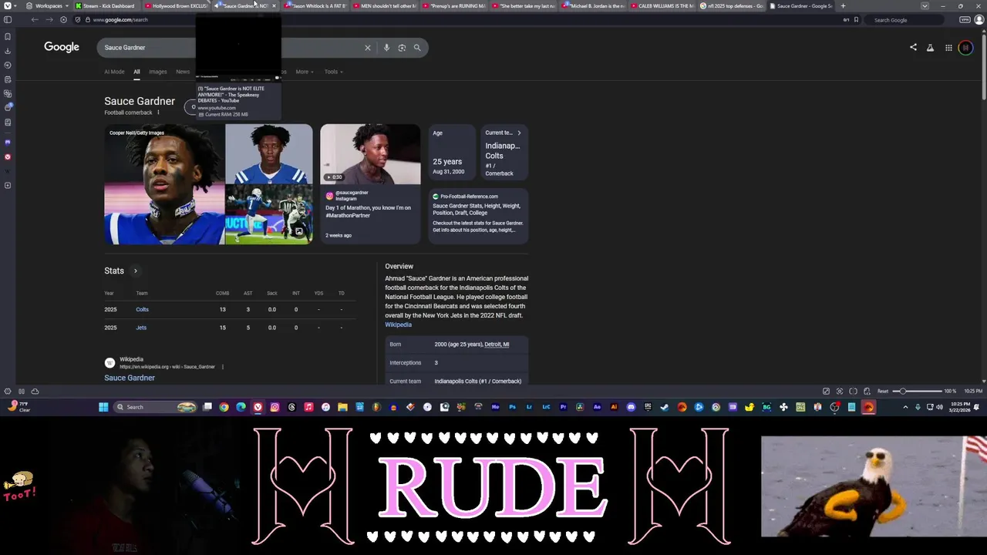Open the status bar settings gear
The height and width of the screenshot is (555, 987).
pos(8,391)
